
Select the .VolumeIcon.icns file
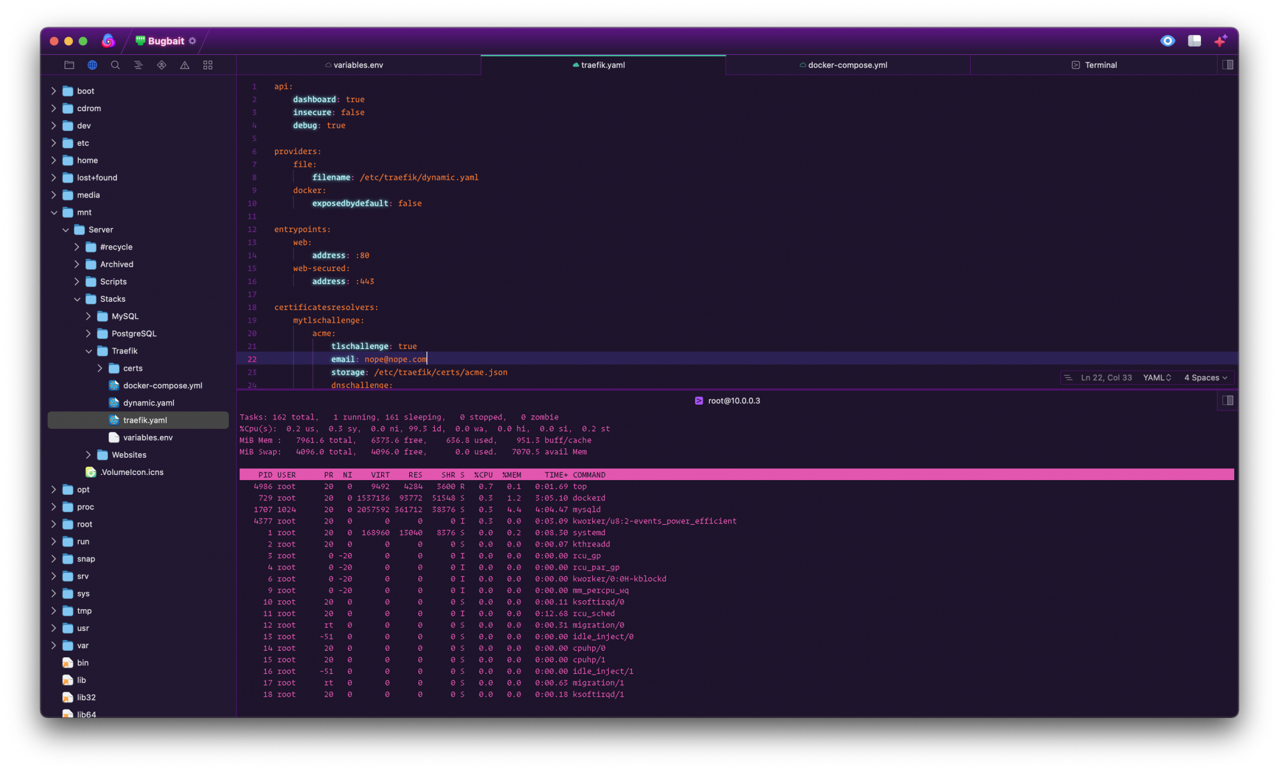point(138,472)
